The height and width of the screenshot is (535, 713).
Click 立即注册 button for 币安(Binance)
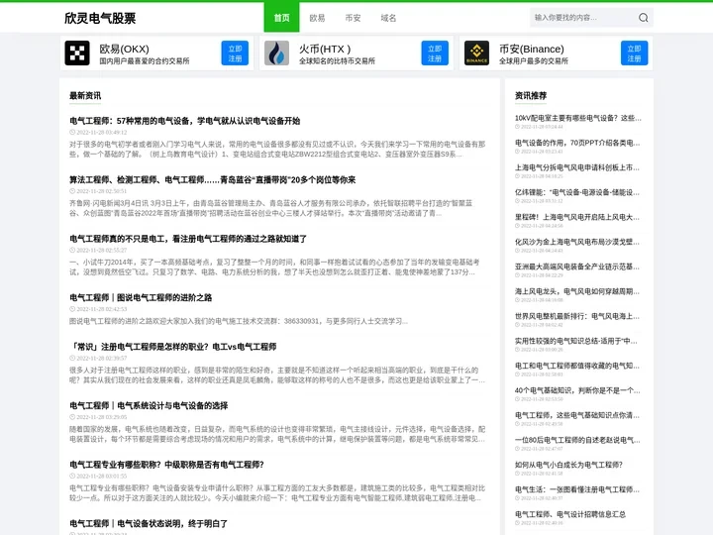(635, 53)
